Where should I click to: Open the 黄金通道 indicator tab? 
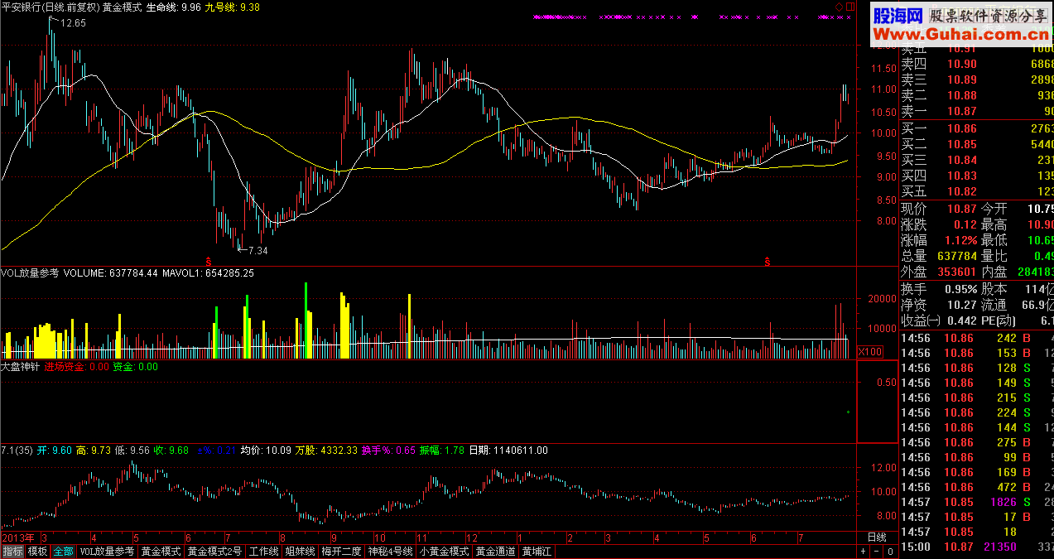[495, 552]
